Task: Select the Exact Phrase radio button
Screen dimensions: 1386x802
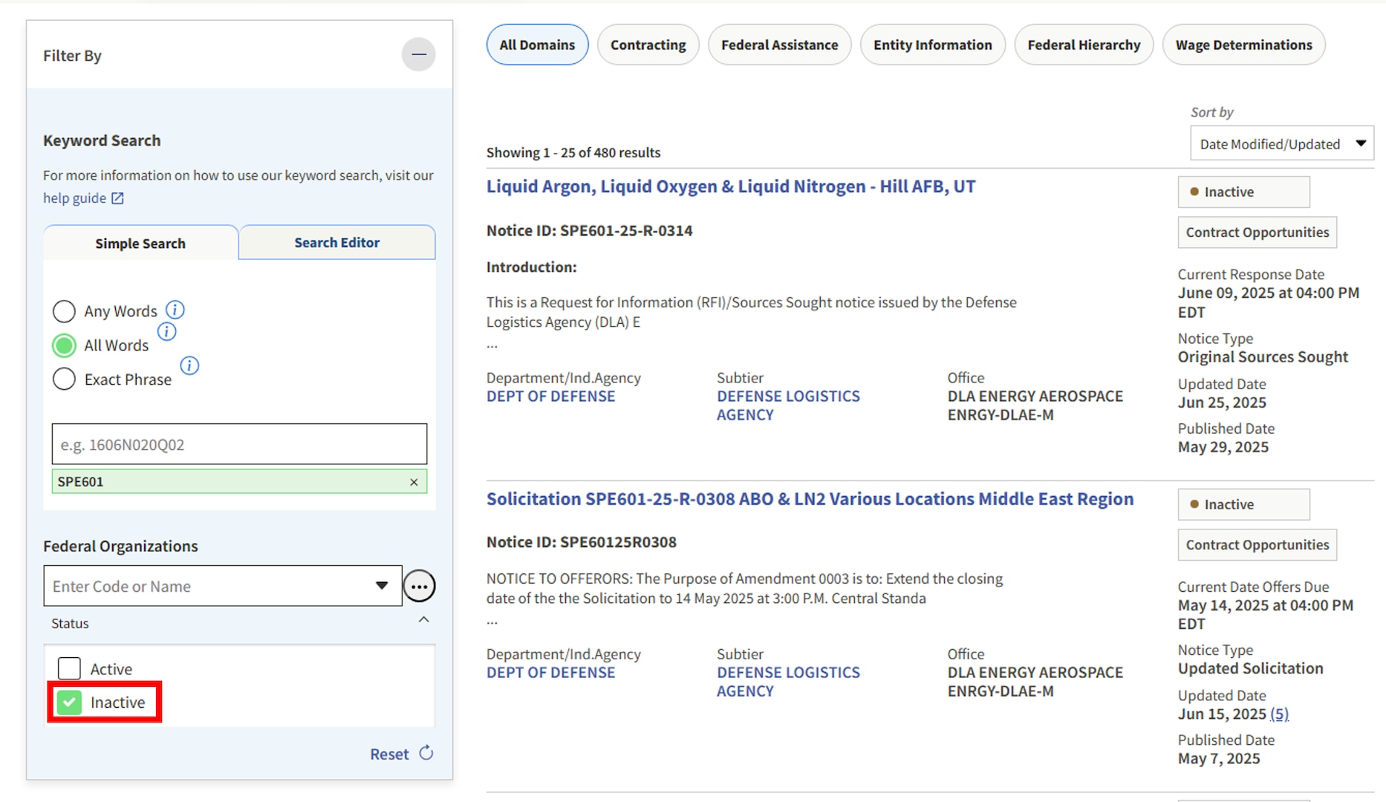Action: coord(64,379)
